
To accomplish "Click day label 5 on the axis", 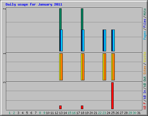I will [x=27, y=113].
